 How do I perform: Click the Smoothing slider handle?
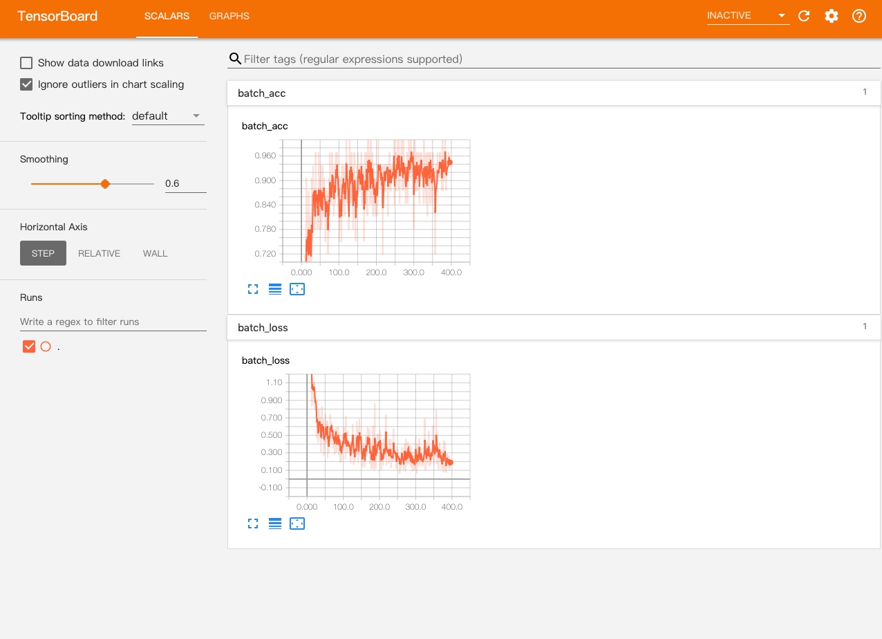click(105, 184)
